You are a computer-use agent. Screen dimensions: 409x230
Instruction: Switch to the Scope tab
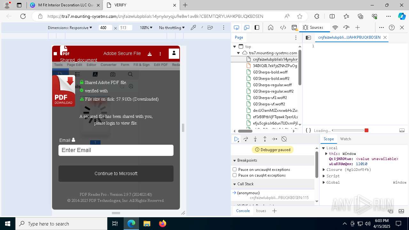[328, 139]
